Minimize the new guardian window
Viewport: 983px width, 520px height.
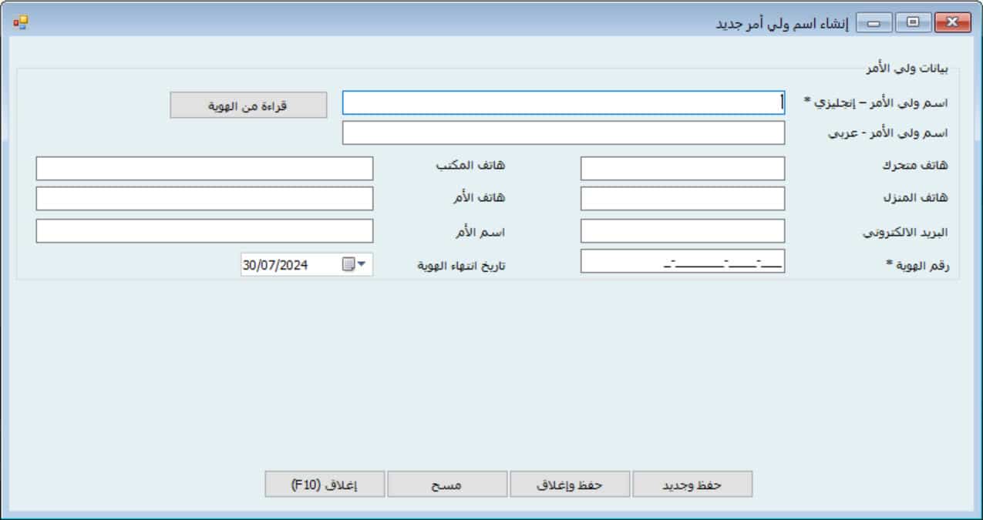(874, 23)
